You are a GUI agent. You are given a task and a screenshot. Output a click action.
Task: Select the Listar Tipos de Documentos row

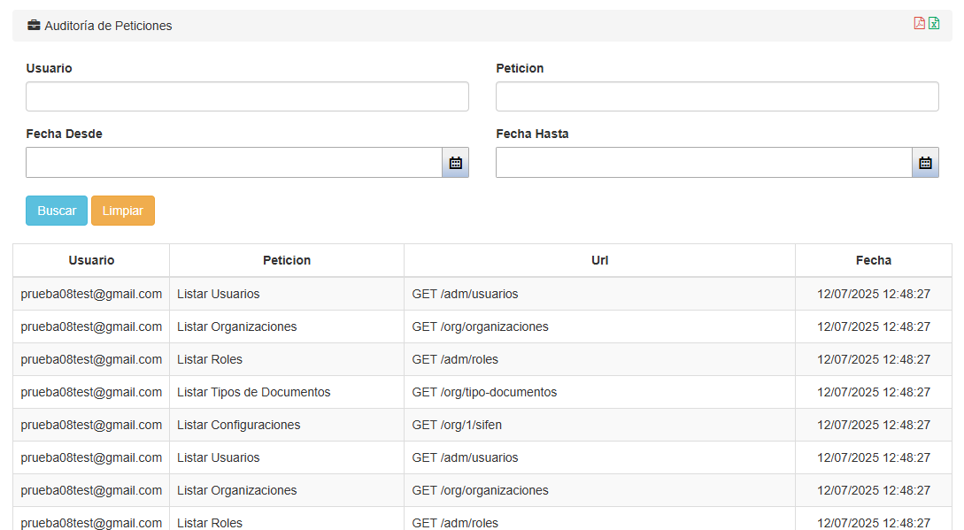point(253,392)
